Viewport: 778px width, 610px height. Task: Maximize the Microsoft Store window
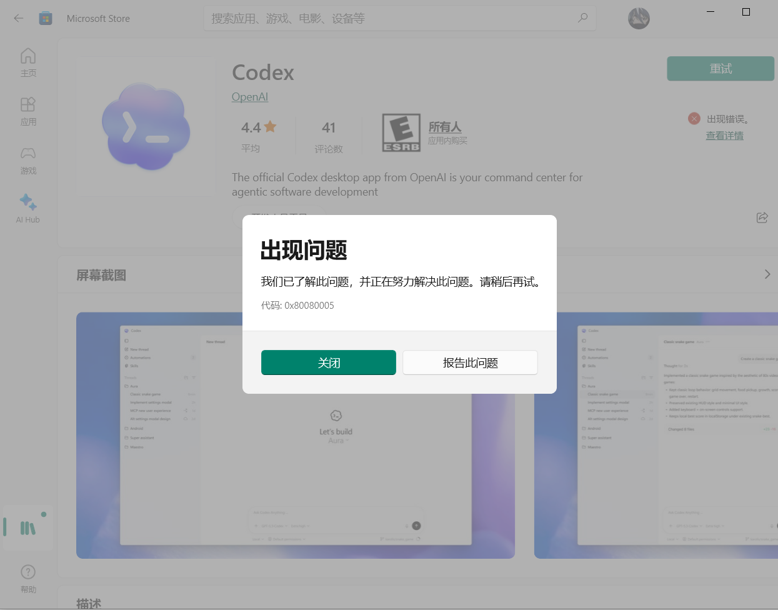[x=746, y=12]
